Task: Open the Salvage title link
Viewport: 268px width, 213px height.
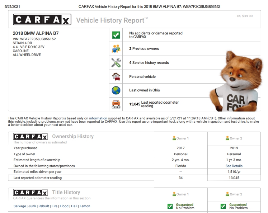Action: [20, 206]
